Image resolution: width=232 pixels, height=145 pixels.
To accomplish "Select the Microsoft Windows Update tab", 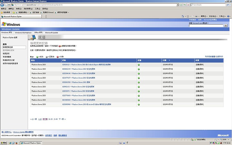I will [x=21, y=16].
